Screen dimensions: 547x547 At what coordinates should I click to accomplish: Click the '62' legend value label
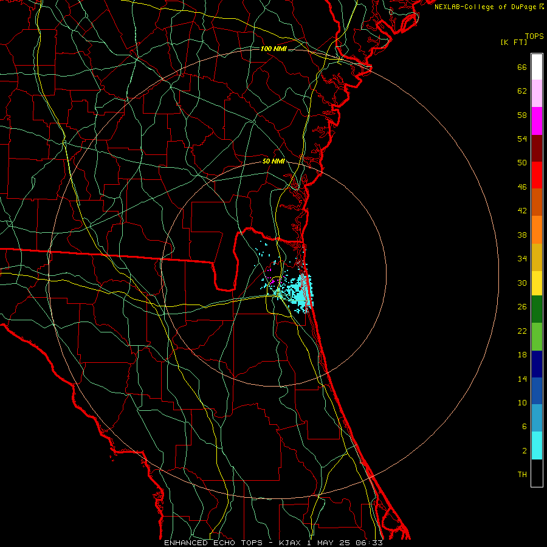522,91
